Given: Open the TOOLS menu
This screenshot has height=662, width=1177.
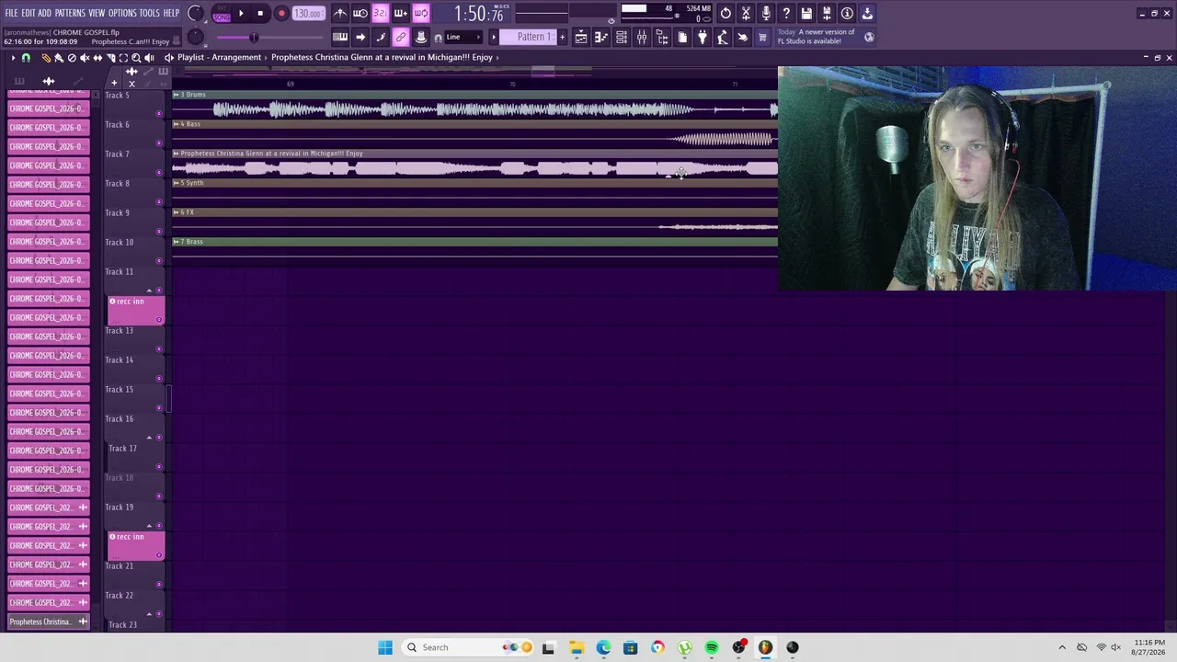Looking at the screenshot, I should tap(149, 13).
